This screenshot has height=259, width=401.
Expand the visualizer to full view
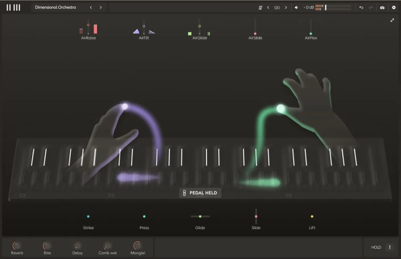coord(392,20)
